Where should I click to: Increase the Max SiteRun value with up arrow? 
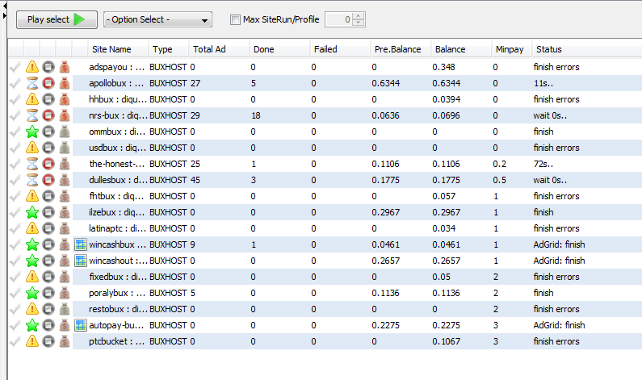pos(359,15)
